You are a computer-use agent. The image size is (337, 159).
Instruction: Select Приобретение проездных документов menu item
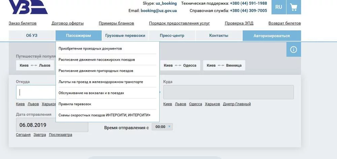click(108, 49)
